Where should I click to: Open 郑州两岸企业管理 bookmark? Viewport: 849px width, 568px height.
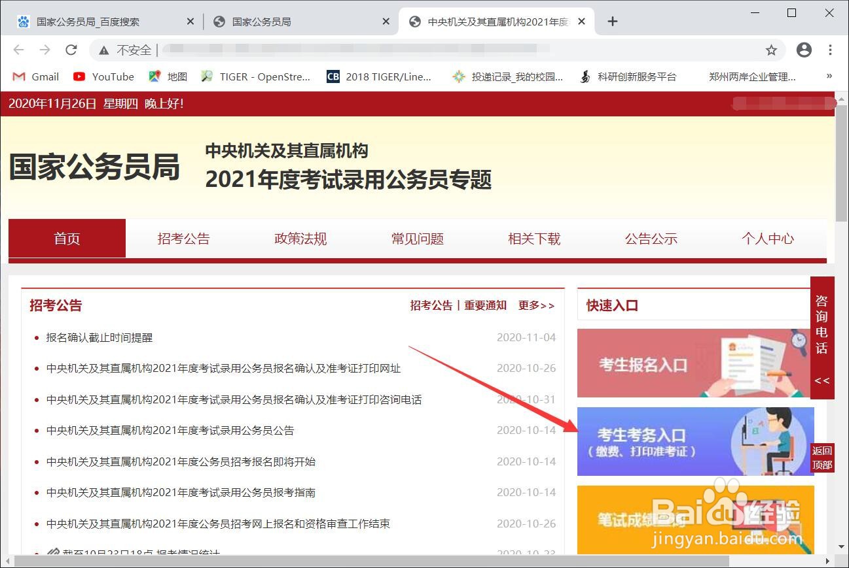click(x=752, y=76)
